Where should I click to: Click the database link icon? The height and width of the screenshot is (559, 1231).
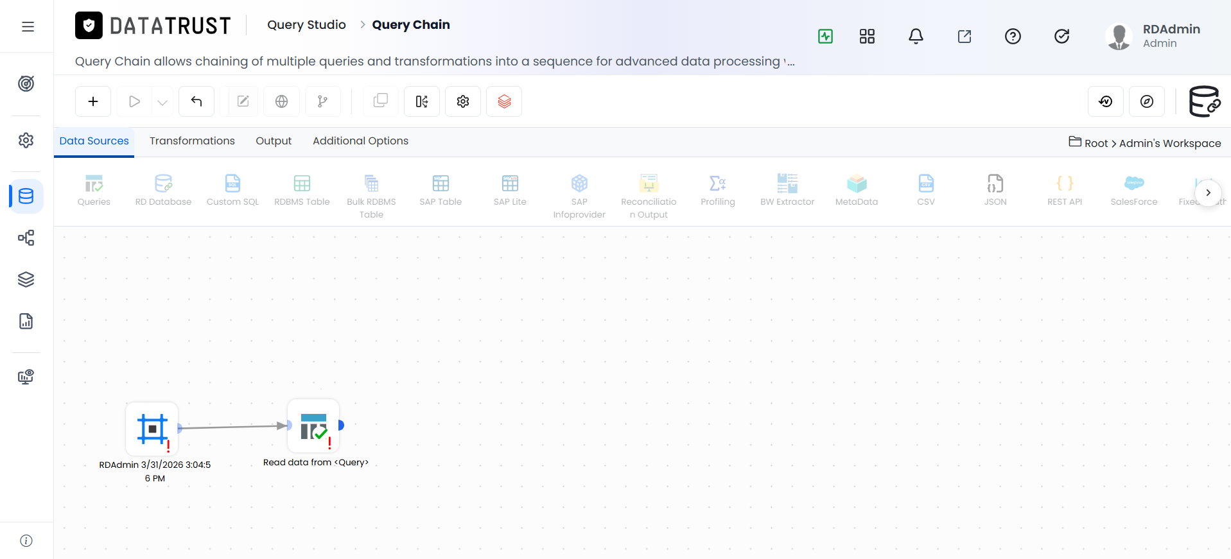point(1205,101)
